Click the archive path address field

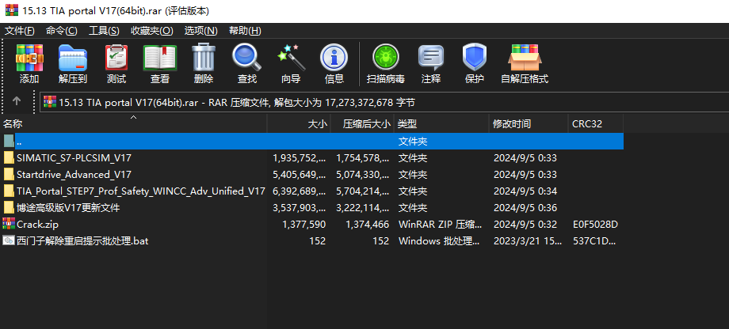click(x=384, y=102)
